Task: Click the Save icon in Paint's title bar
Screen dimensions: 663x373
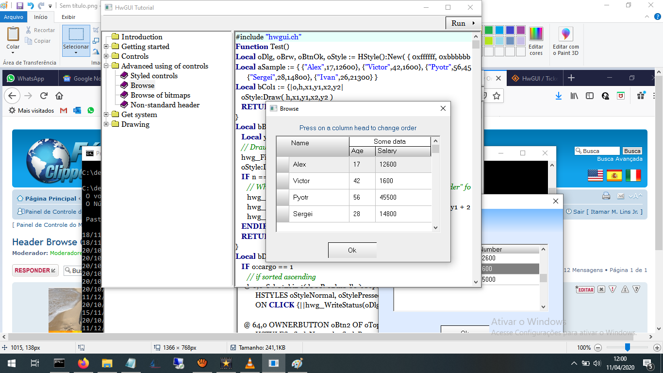Action: [20, 6]
